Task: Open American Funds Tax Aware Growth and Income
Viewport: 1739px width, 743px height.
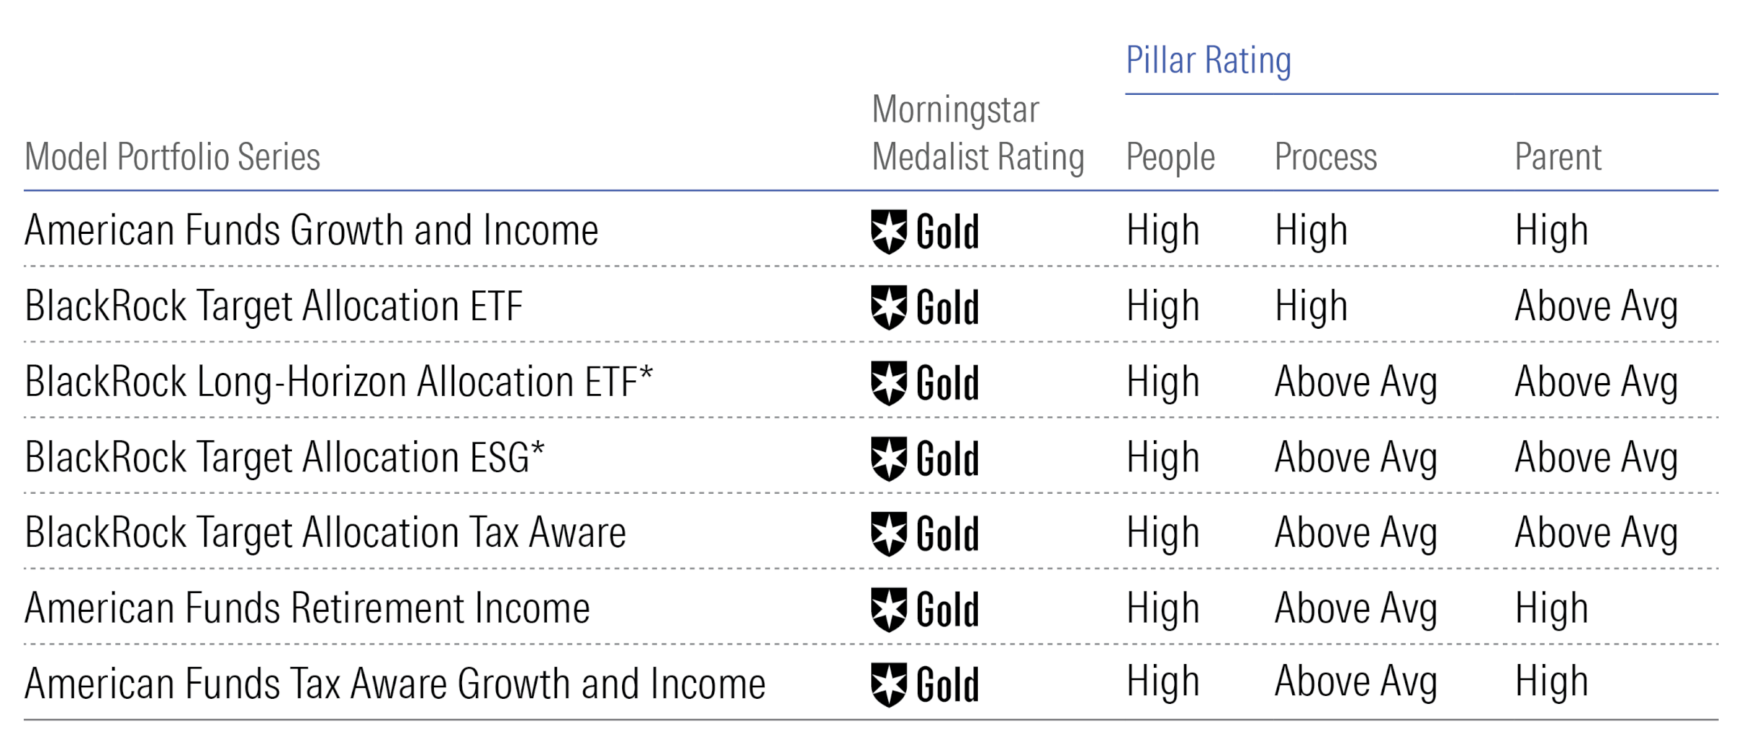Action: tap(395, 684)
